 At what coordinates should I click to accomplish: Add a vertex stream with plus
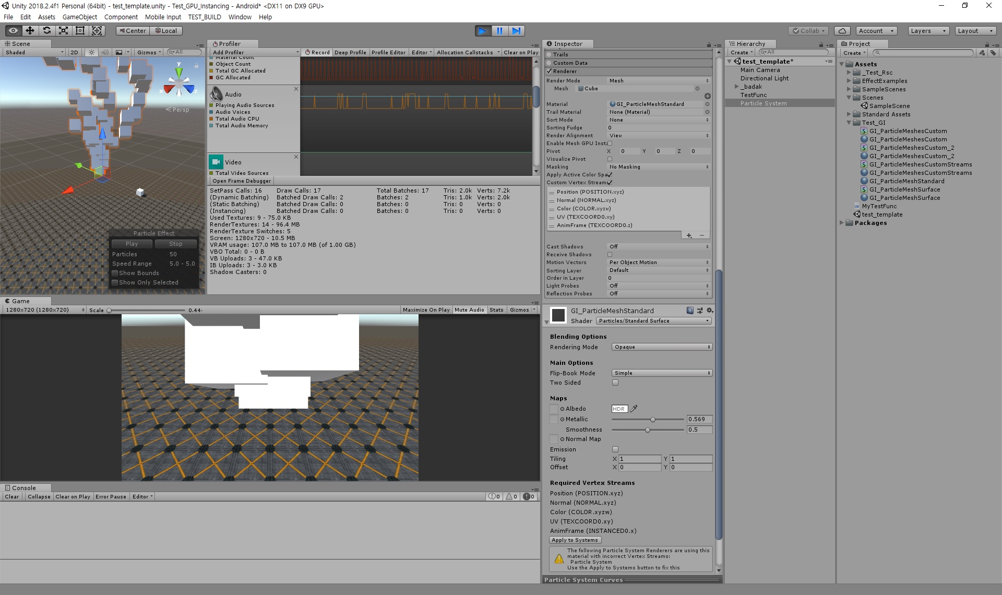click(689, 235)
